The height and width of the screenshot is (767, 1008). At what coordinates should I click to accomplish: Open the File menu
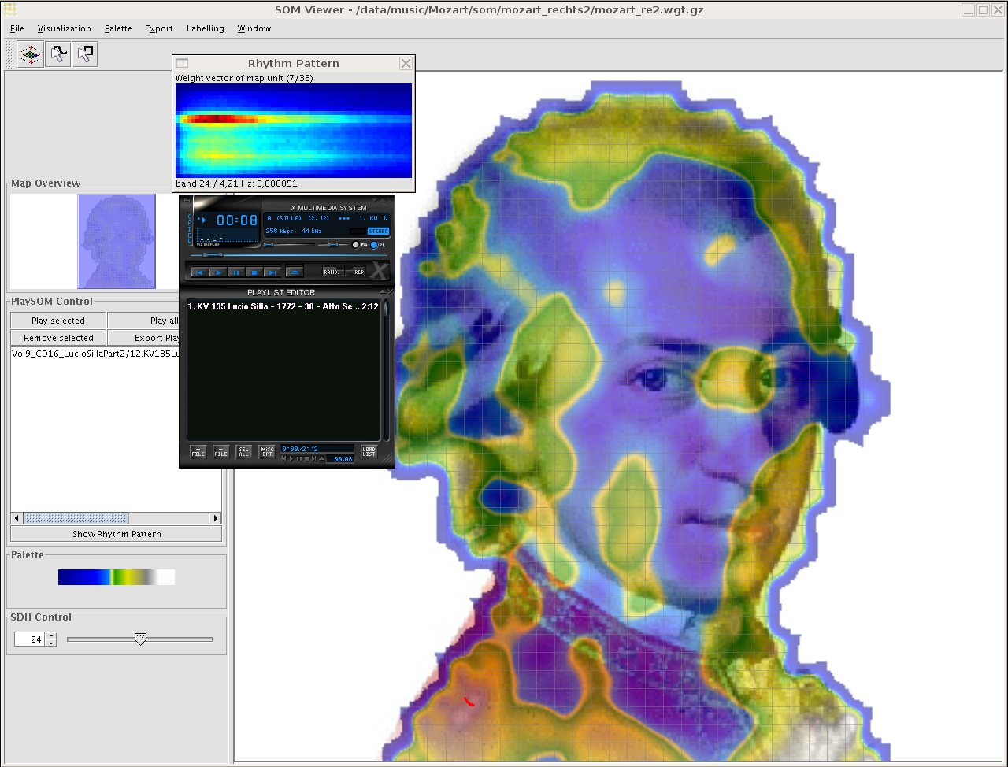click(x=17, y=28)
